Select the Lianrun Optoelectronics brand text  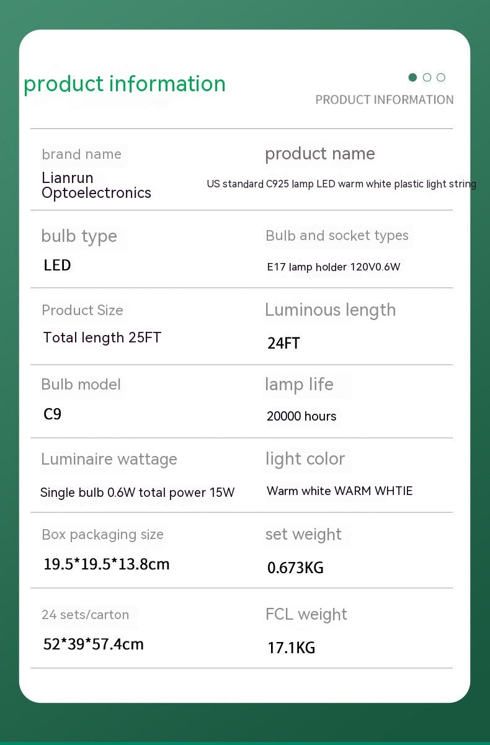point(96,185)
